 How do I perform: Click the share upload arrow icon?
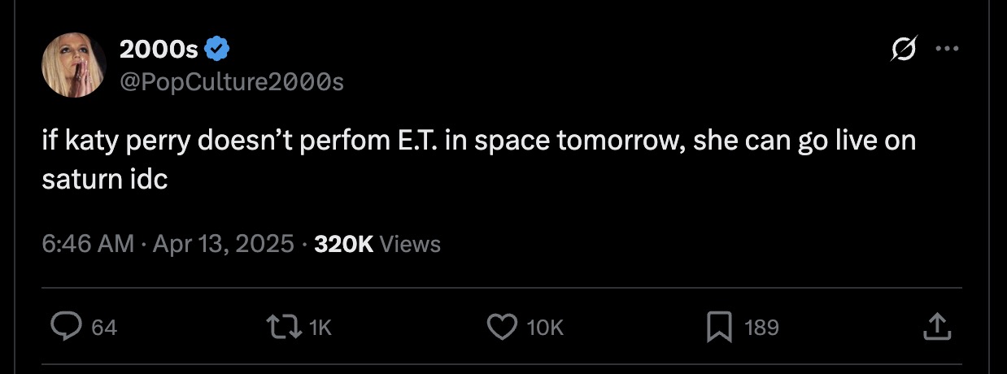point(937,327)
